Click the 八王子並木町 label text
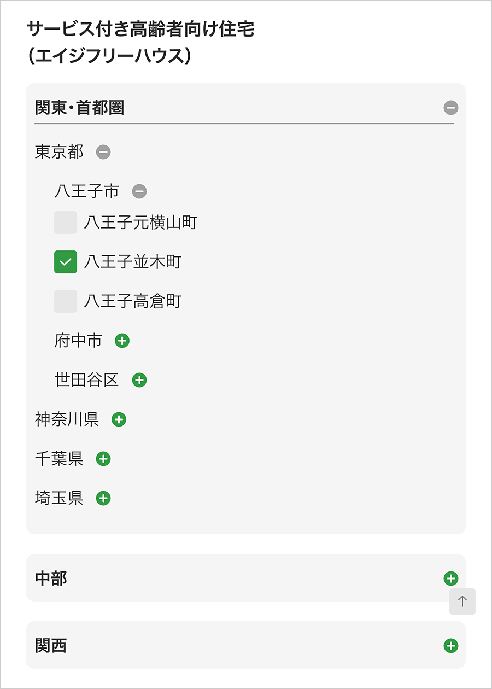Screen dimensions: 492x689 tap(132, 262)
